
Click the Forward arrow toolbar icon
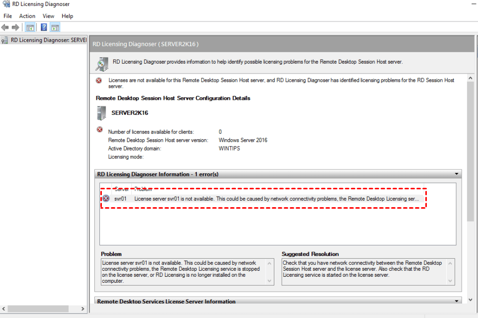pyautogui.click(x=15, y=27)
